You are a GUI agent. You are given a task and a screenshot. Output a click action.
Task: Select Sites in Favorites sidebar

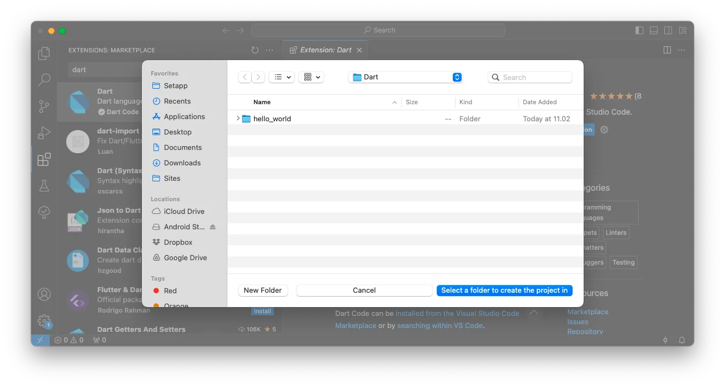[172, 178]
